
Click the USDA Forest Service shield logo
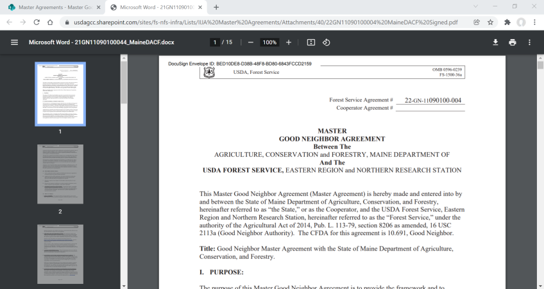point(209,72)
